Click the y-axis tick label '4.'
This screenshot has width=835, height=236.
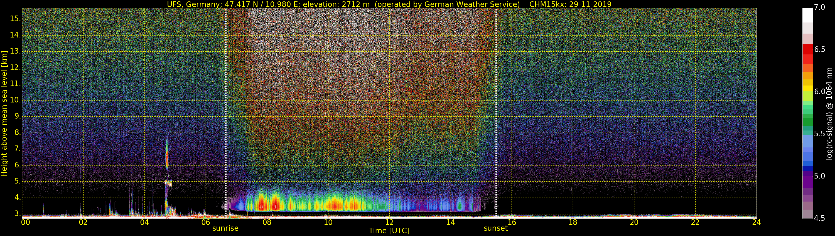[18, 197]
